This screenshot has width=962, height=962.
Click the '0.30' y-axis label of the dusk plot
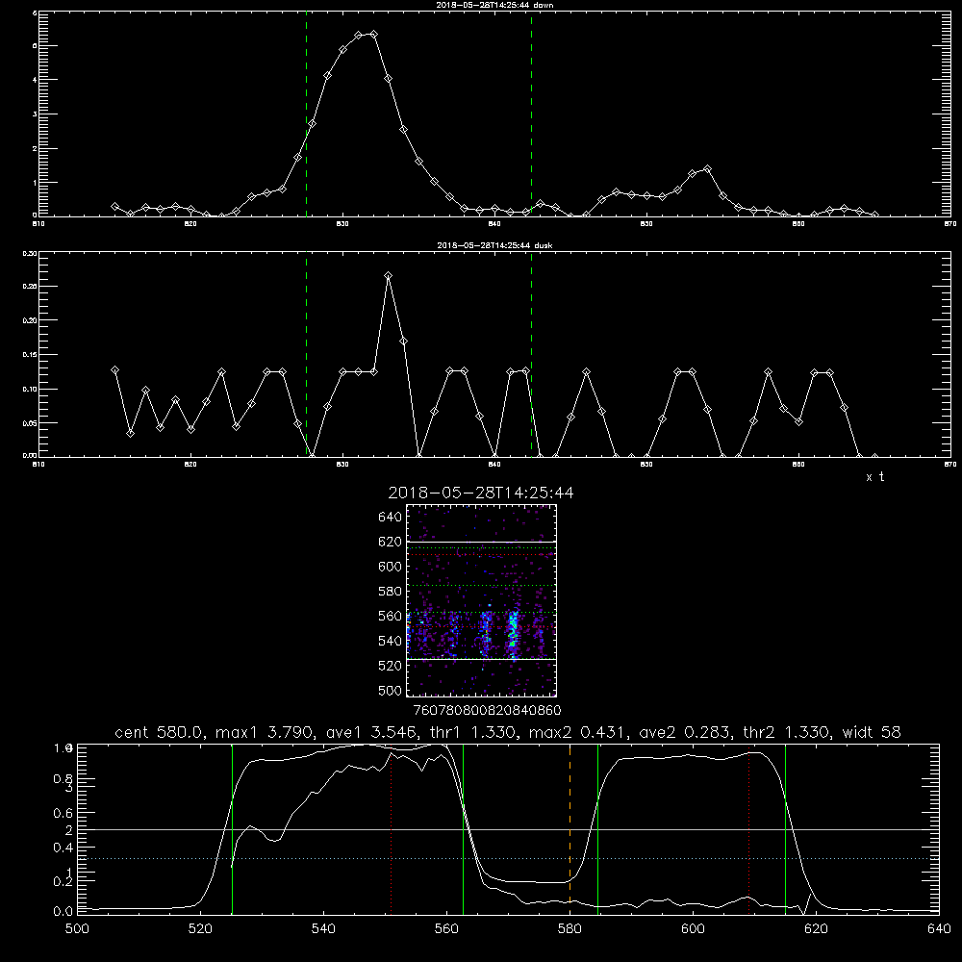click(30, 253)
